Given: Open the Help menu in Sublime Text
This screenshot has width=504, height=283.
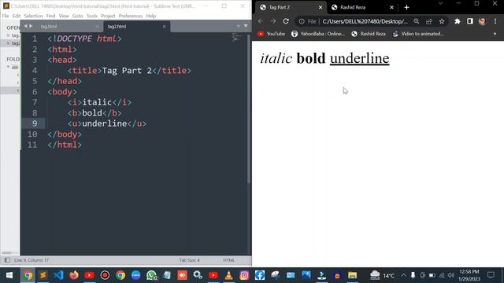Looking at the screenshot, I should [x=150, y=16].
